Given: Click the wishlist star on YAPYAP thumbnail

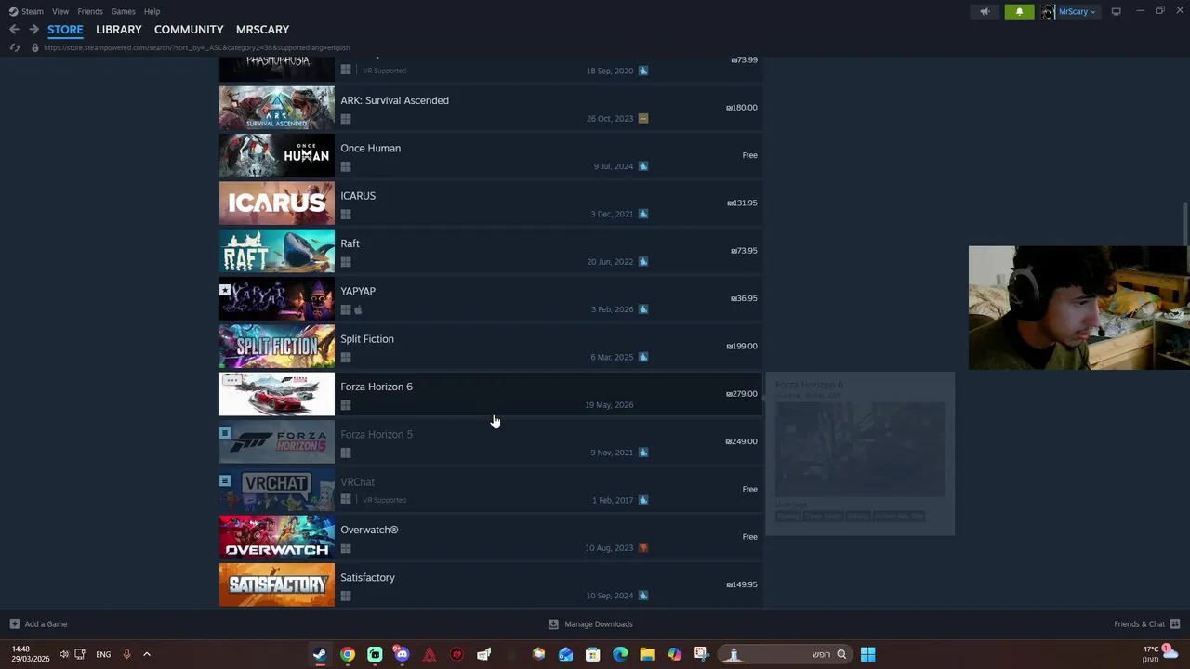Looking at the screenshot, I should 225,290.
